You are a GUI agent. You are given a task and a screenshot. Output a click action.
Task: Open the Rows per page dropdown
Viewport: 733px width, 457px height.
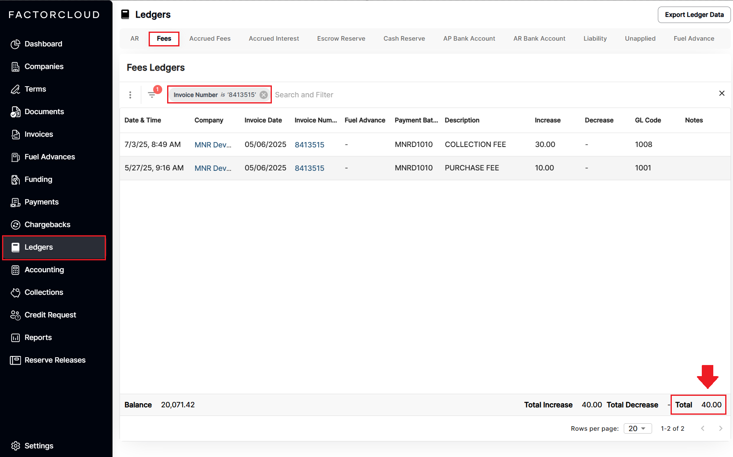[x=637, y=428]
